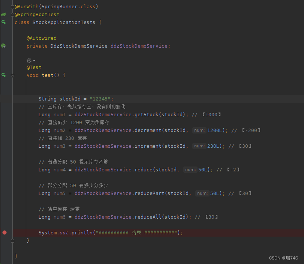Image resolution: width=304 pixels, height=264 pixels.
Task: Click the run configuration icon above @Test
Action: [30, 60]
